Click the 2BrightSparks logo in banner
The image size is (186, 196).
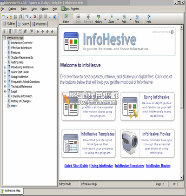pyautogui.click(x=163, y=32)
